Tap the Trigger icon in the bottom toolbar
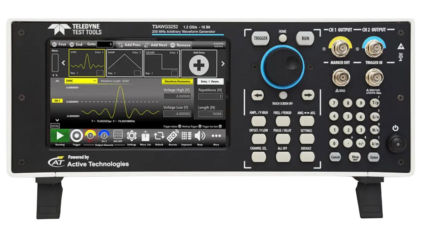This screenshot has width=422, height=233. click(x=77, y=135)
